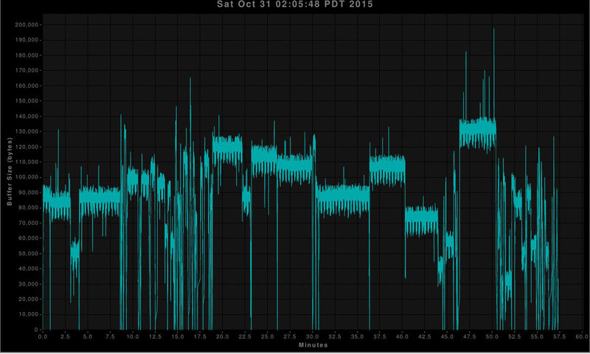Click the 42.5 x-axis tick label
The width and height of the screenshot is (590, 354).
click(425, 336)
